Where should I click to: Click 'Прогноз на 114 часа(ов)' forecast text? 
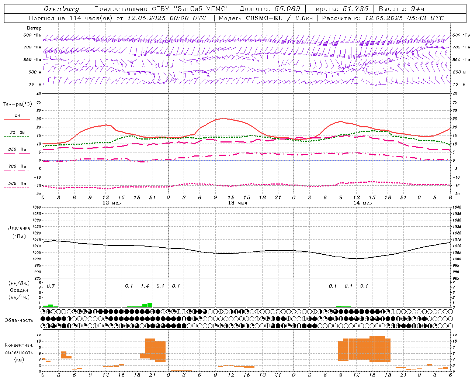tap(71, 18)
